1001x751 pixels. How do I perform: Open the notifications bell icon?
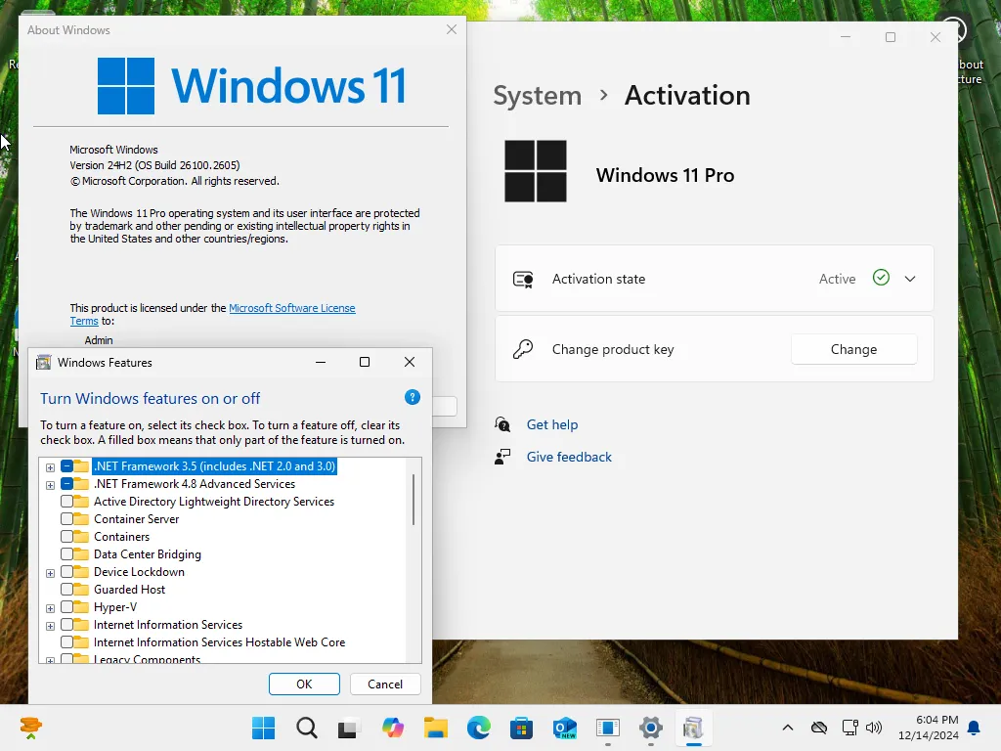point(975,728)
